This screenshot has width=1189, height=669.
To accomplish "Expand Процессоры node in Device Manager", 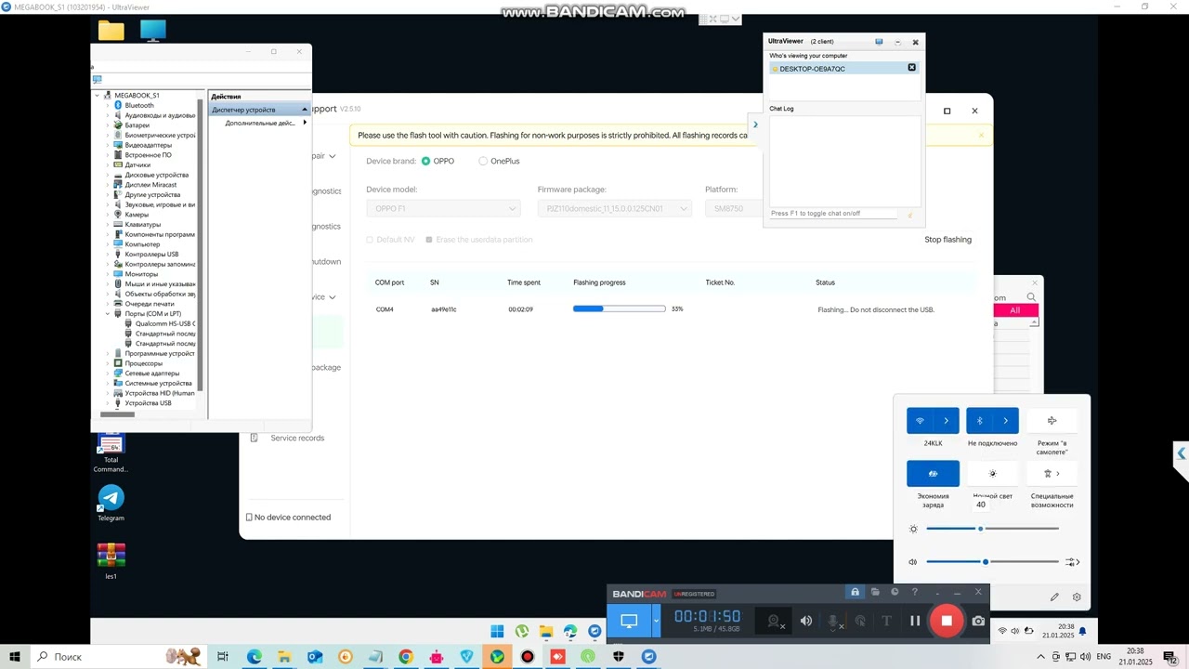I will click(108, 363).
